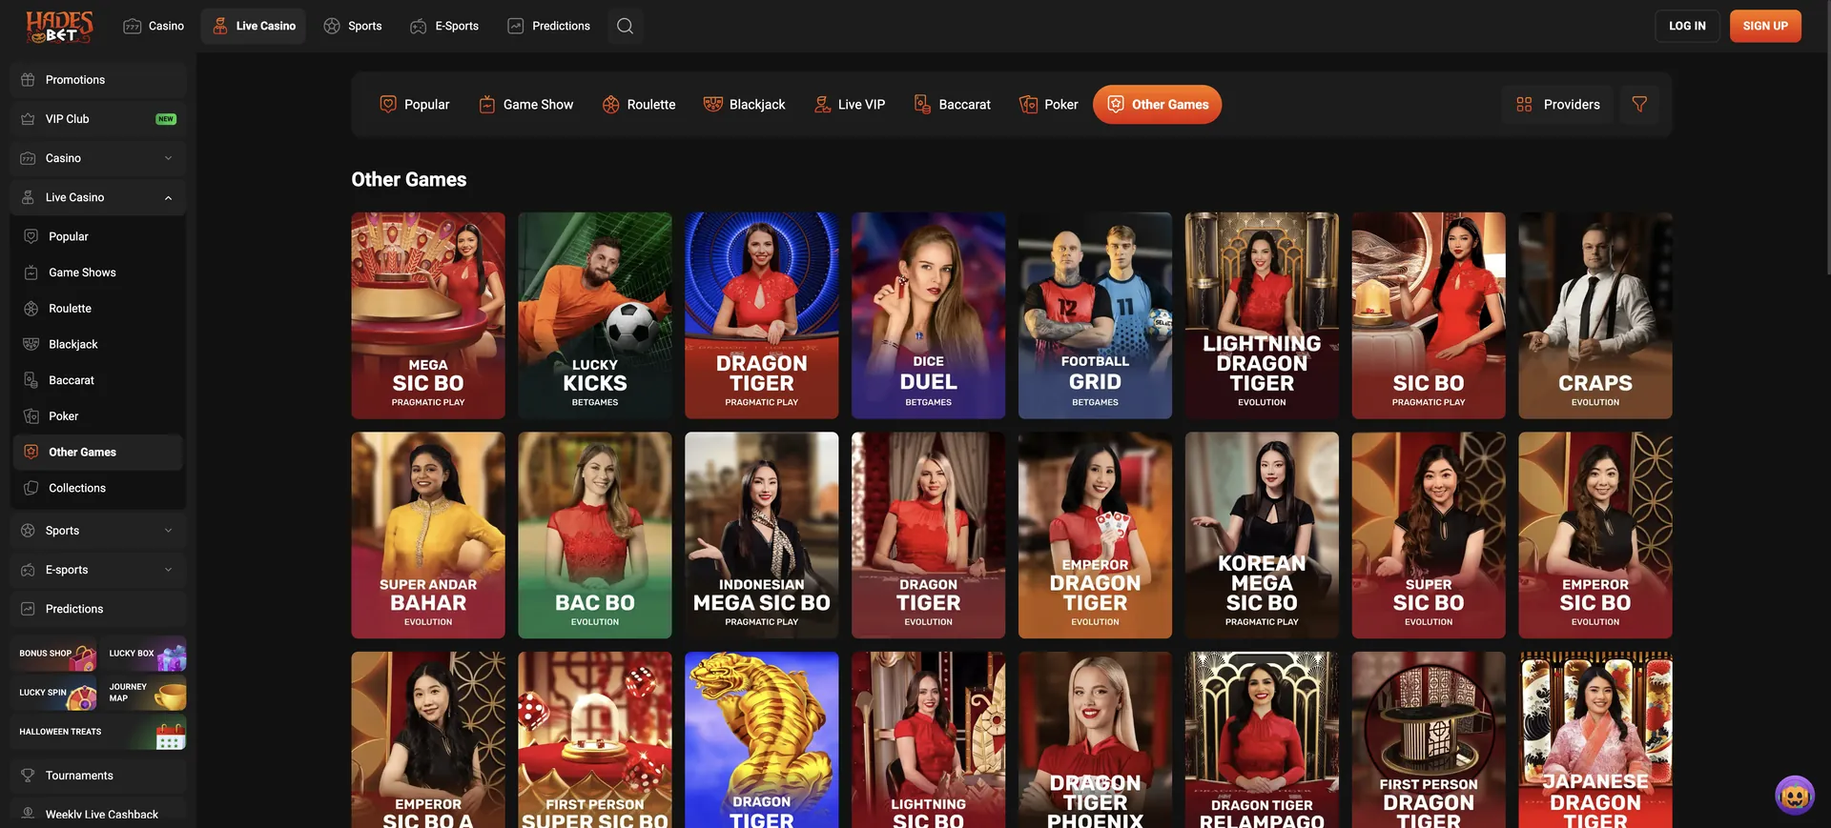
Task: Open Lucky Spin tile
Action: click(x=53, y=693)
